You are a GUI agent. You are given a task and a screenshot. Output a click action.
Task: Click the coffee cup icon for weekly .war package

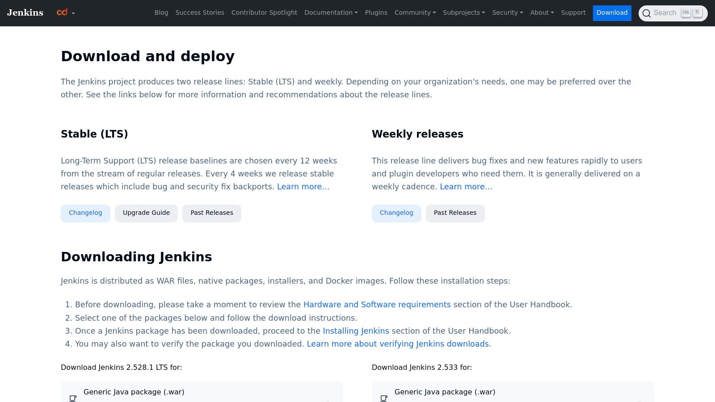[x=384, y=398]
